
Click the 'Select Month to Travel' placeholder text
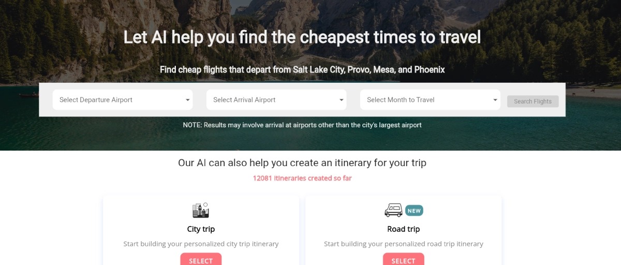click(x=401, y=100)
